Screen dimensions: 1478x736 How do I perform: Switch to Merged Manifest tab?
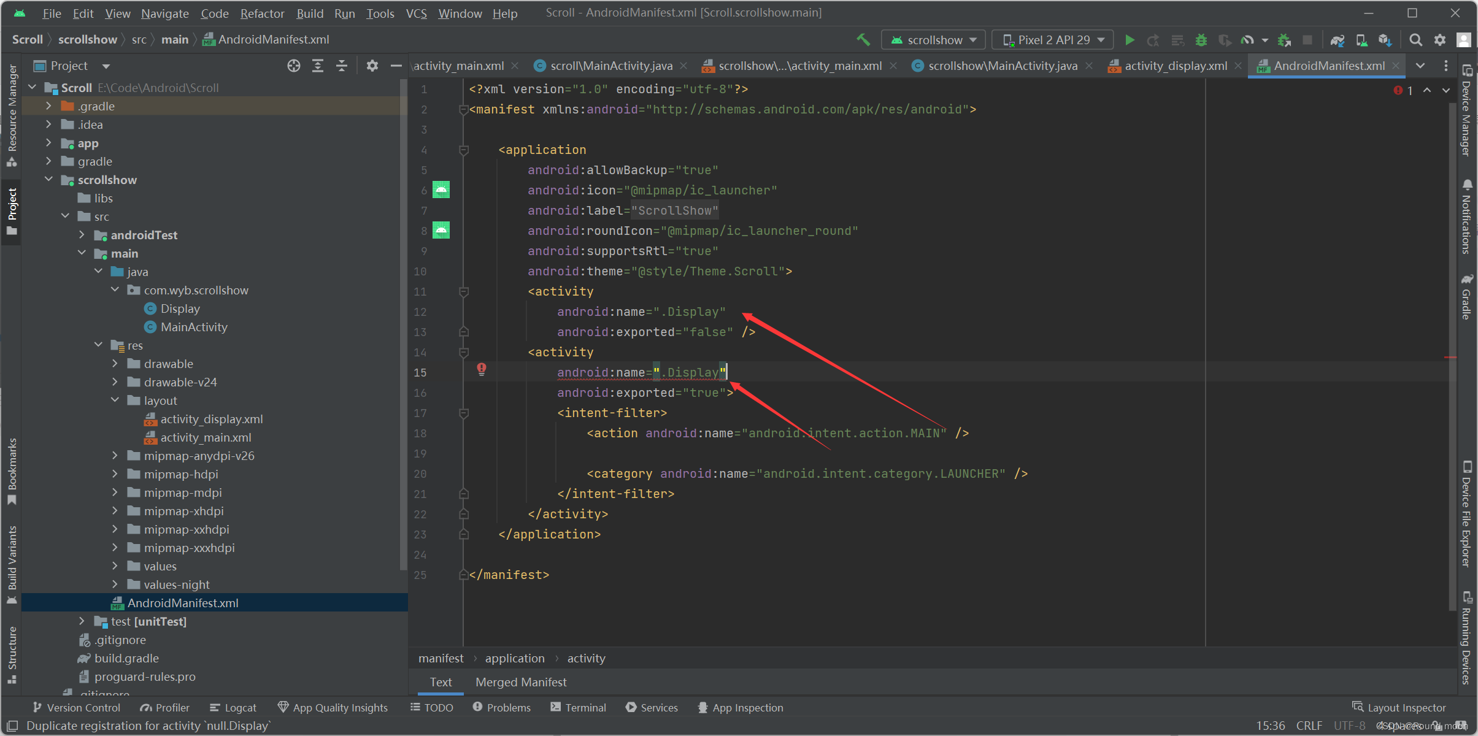521,682
